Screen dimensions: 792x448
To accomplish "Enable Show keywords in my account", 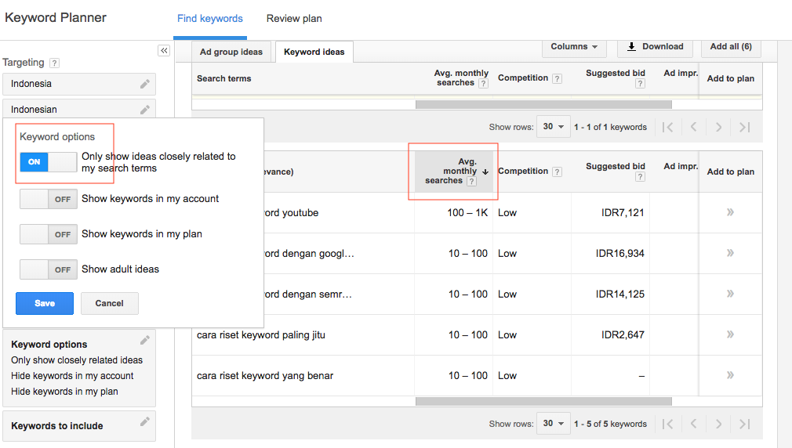I will point(48,199).
